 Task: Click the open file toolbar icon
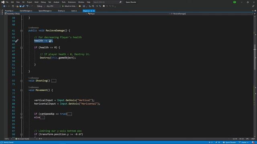pos(17,6)
